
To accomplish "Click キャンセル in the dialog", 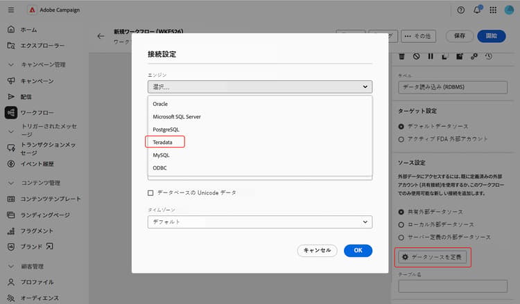I will pos(317,251).
